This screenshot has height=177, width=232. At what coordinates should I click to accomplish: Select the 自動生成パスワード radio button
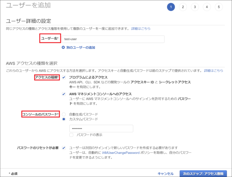coord(64,114)
